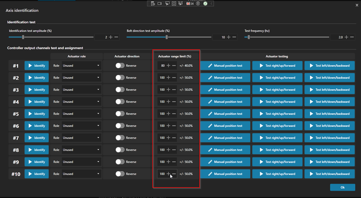Decrease test frequency with minus icon

(352, 37)
